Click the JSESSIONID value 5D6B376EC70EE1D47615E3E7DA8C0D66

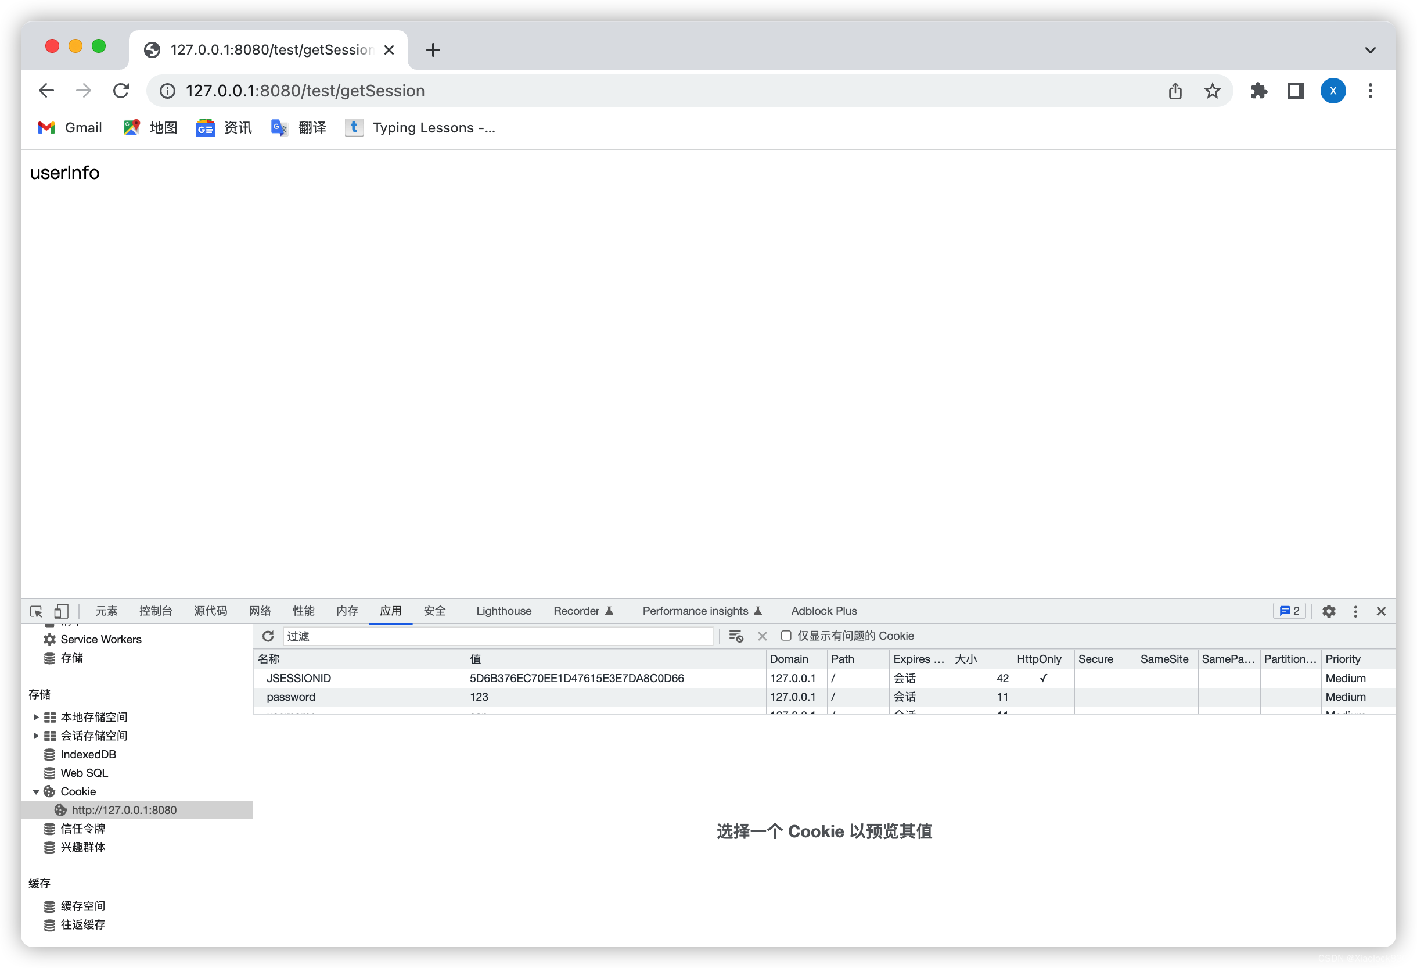577,678
